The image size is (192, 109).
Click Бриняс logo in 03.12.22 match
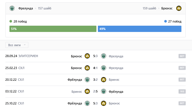87,91
